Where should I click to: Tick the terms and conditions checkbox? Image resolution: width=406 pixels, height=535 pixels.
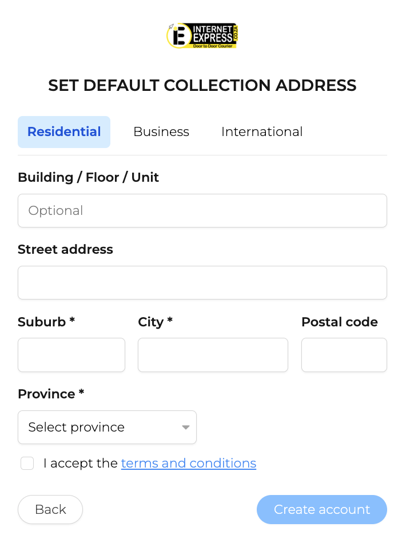click(x=27, y=464)
